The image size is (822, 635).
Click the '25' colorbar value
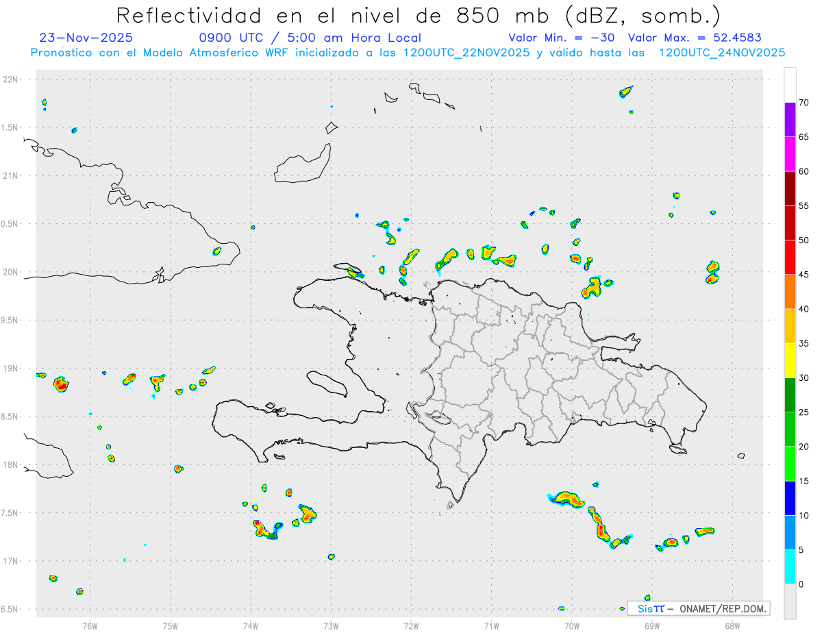(x=805, y=412)
